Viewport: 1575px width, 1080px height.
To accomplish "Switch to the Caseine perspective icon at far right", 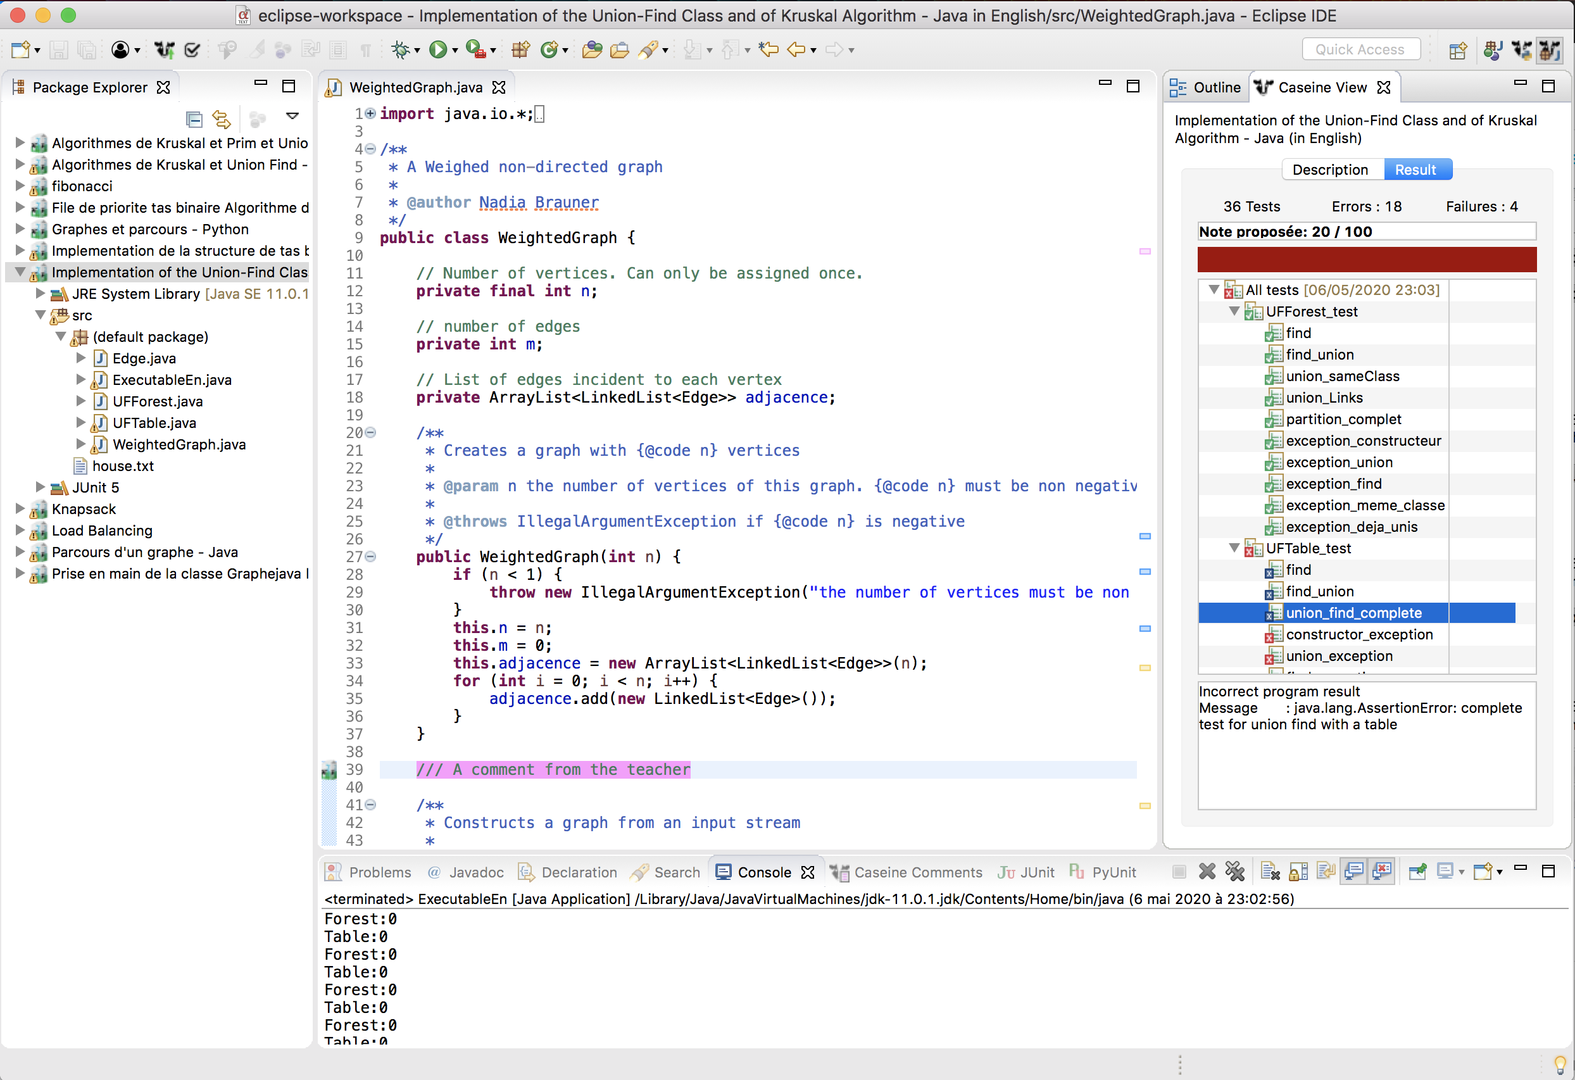I will tap(1549, 50).
